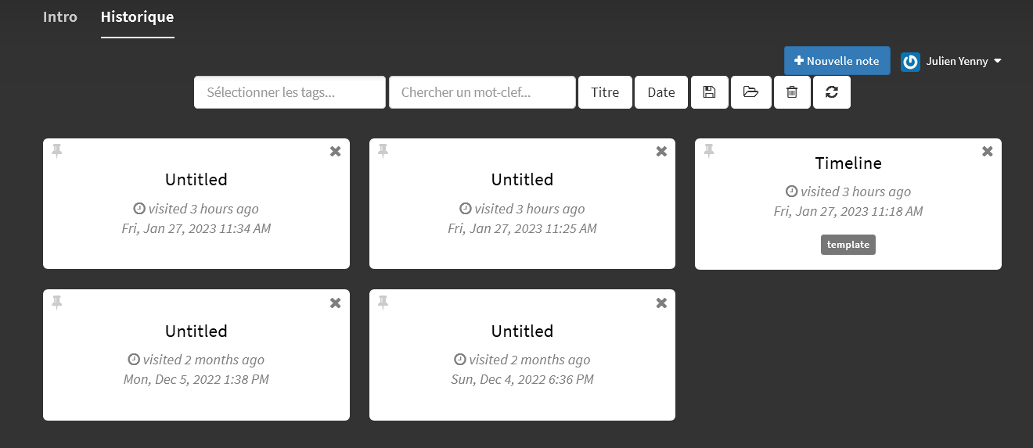This screenshot has height=448, width=1033.
Task: Sort notes using the Titre button
Action: coord(605,92)
